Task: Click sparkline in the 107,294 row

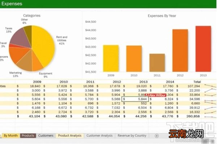Action: click(210, 86)
